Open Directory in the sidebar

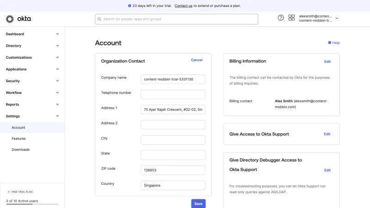click(x=13, y=46)
